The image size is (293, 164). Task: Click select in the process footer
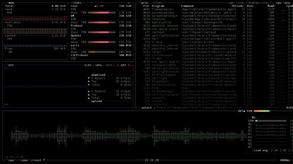pyautogui.click(x=147, y=108)
